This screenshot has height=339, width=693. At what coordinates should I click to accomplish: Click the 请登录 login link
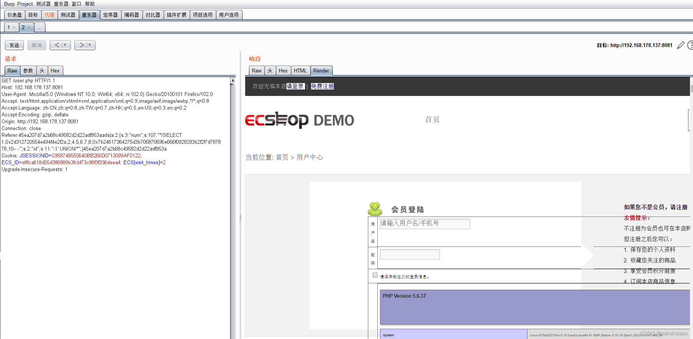296,86
